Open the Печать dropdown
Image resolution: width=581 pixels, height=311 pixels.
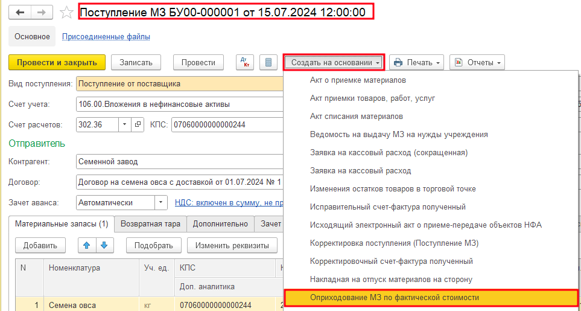pyautogui.click(x=416, y=62)
